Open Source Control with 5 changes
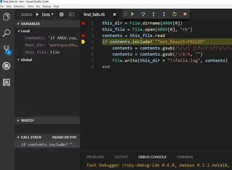Image resolution: width=232 pixels, height=170 pixels. tap(7, 50)
